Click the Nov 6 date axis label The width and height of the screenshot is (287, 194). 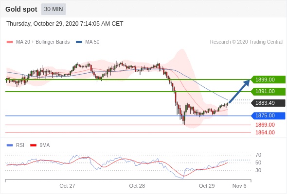click(239, 186)
